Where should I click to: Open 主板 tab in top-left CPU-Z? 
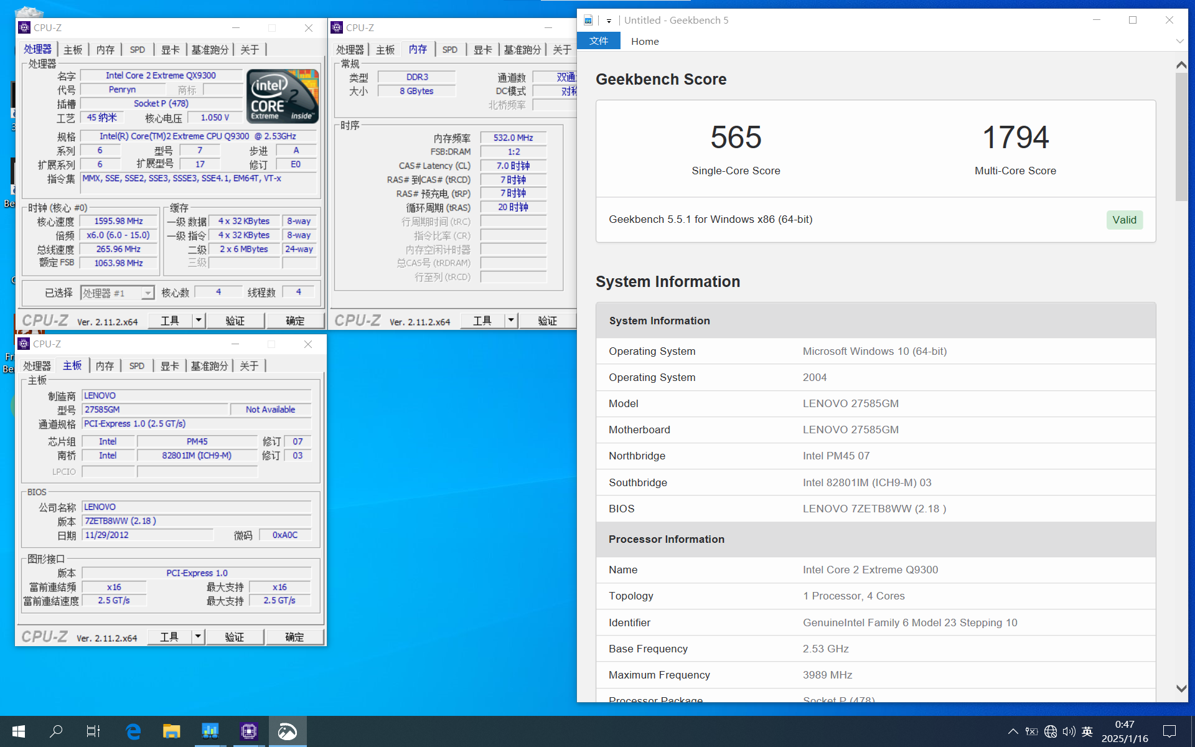pyautogui.click(x=73, y=50)
